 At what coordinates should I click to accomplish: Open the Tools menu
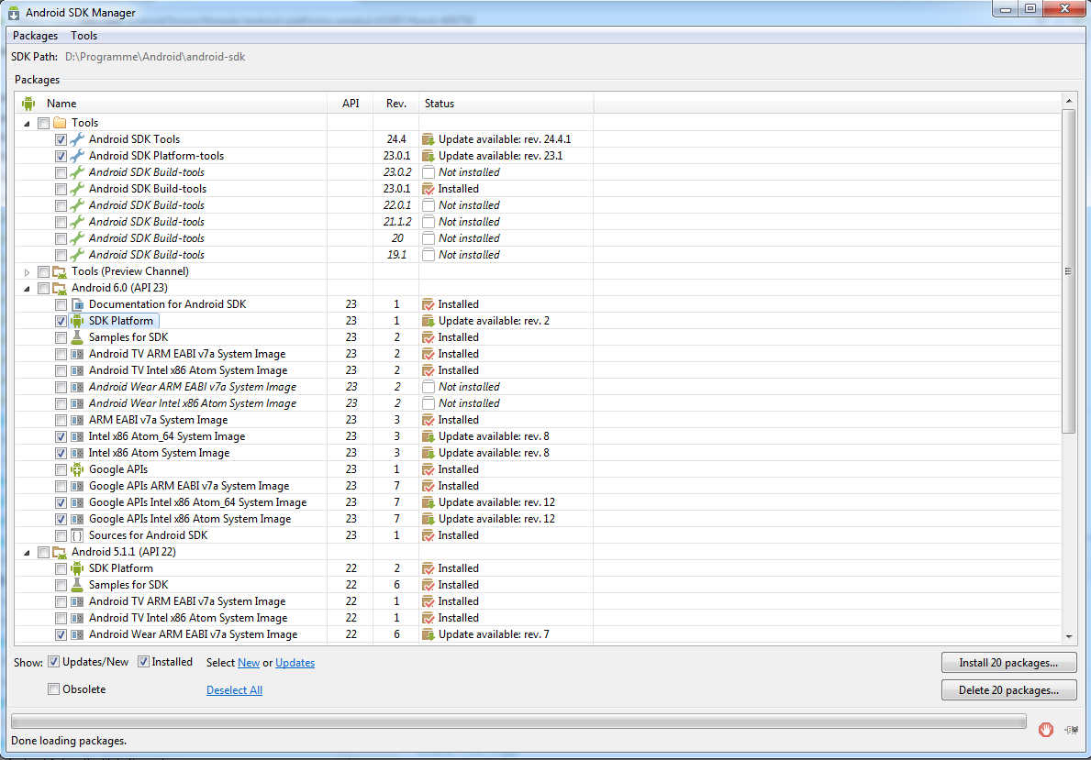pos(83,35)
